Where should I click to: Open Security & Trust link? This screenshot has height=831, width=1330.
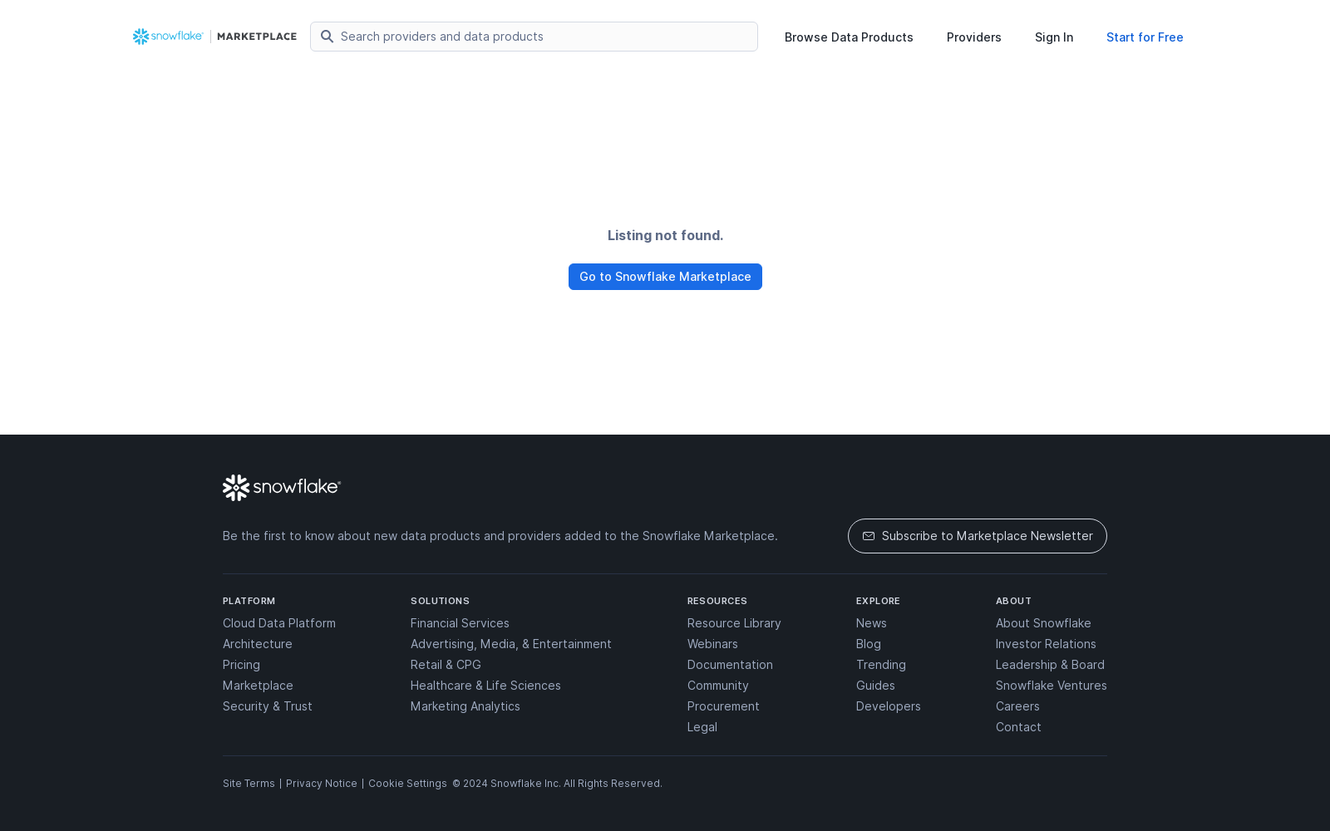click(x=268, y=706)
